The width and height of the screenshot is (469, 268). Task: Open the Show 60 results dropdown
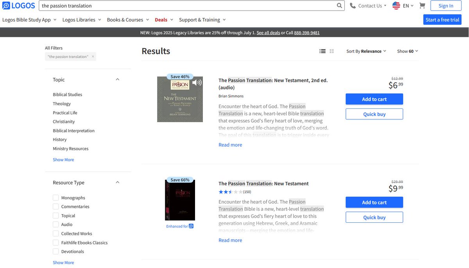[x=408, y=51]
